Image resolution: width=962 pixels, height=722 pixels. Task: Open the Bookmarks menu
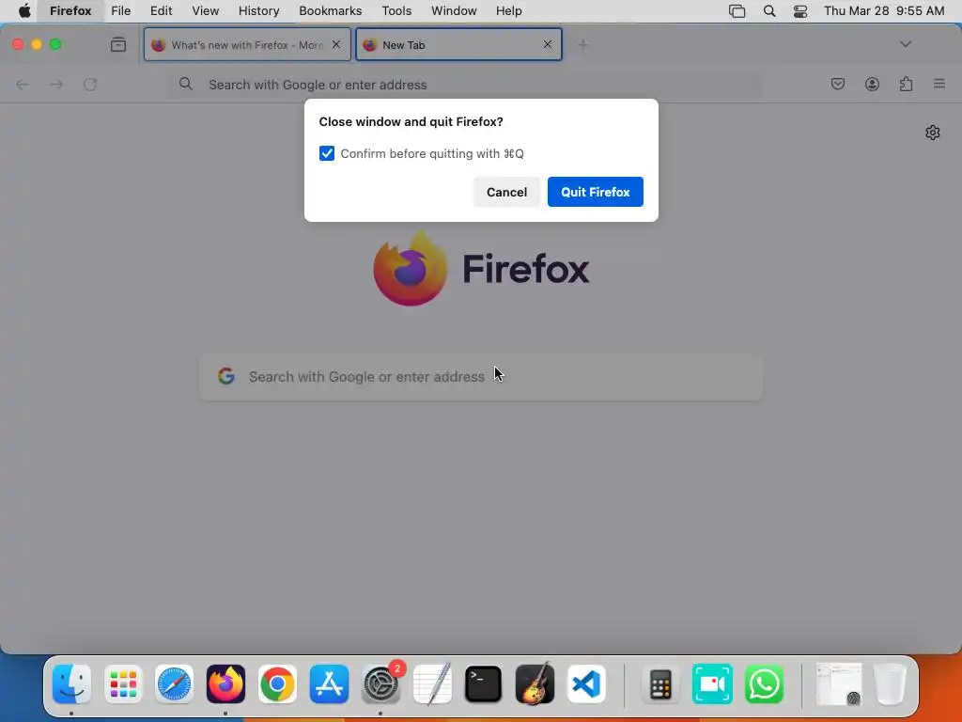[x=330, y=11]
